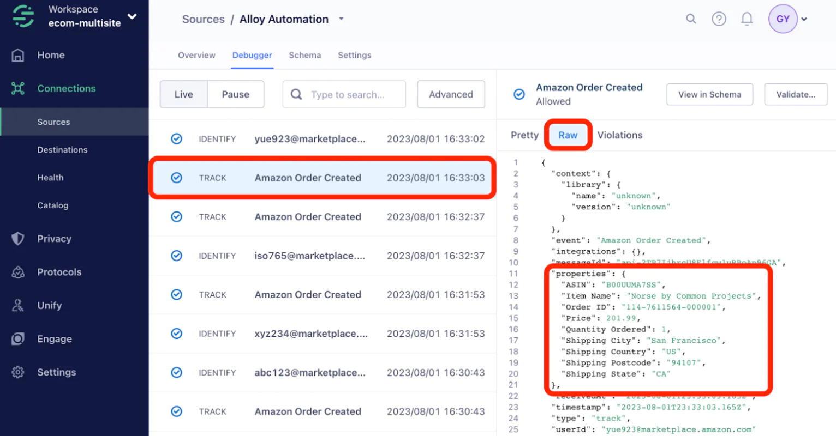Screen dimensions: 836x436
Task: Click the allowed checkmark beside Amazon Order Created header
Action: [x=519, y=94]
